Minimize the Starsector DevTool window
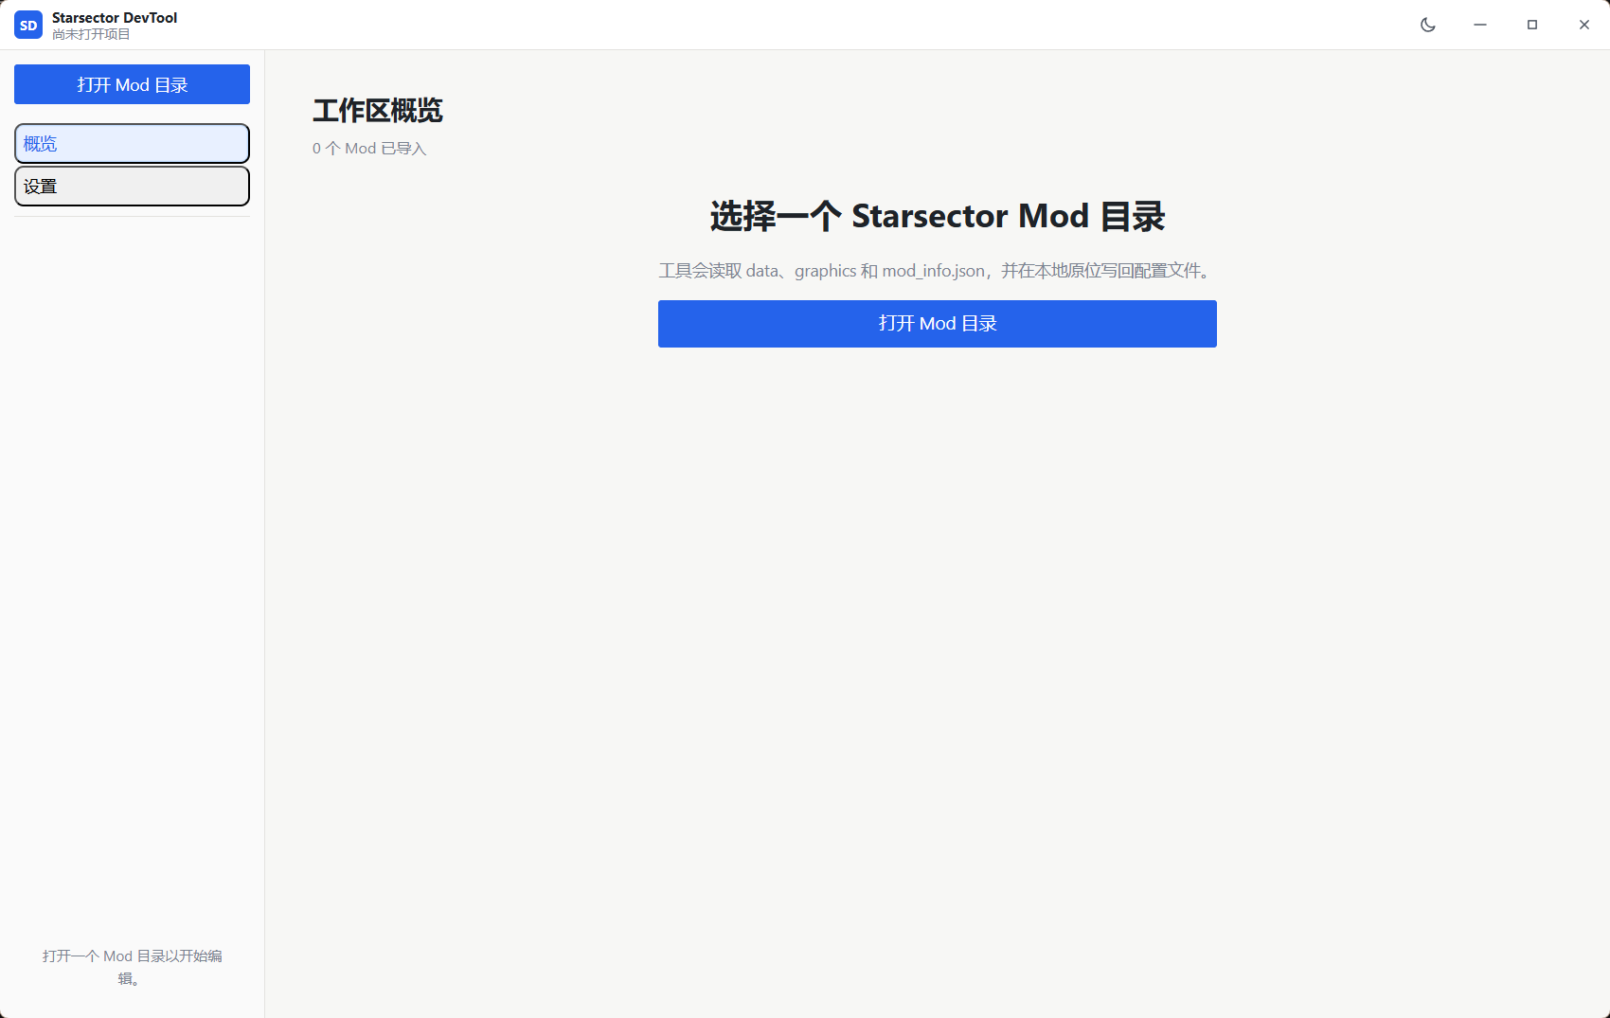Image resolution: width=1610 pixels, height=1018 pixels. coord(1480,26)
